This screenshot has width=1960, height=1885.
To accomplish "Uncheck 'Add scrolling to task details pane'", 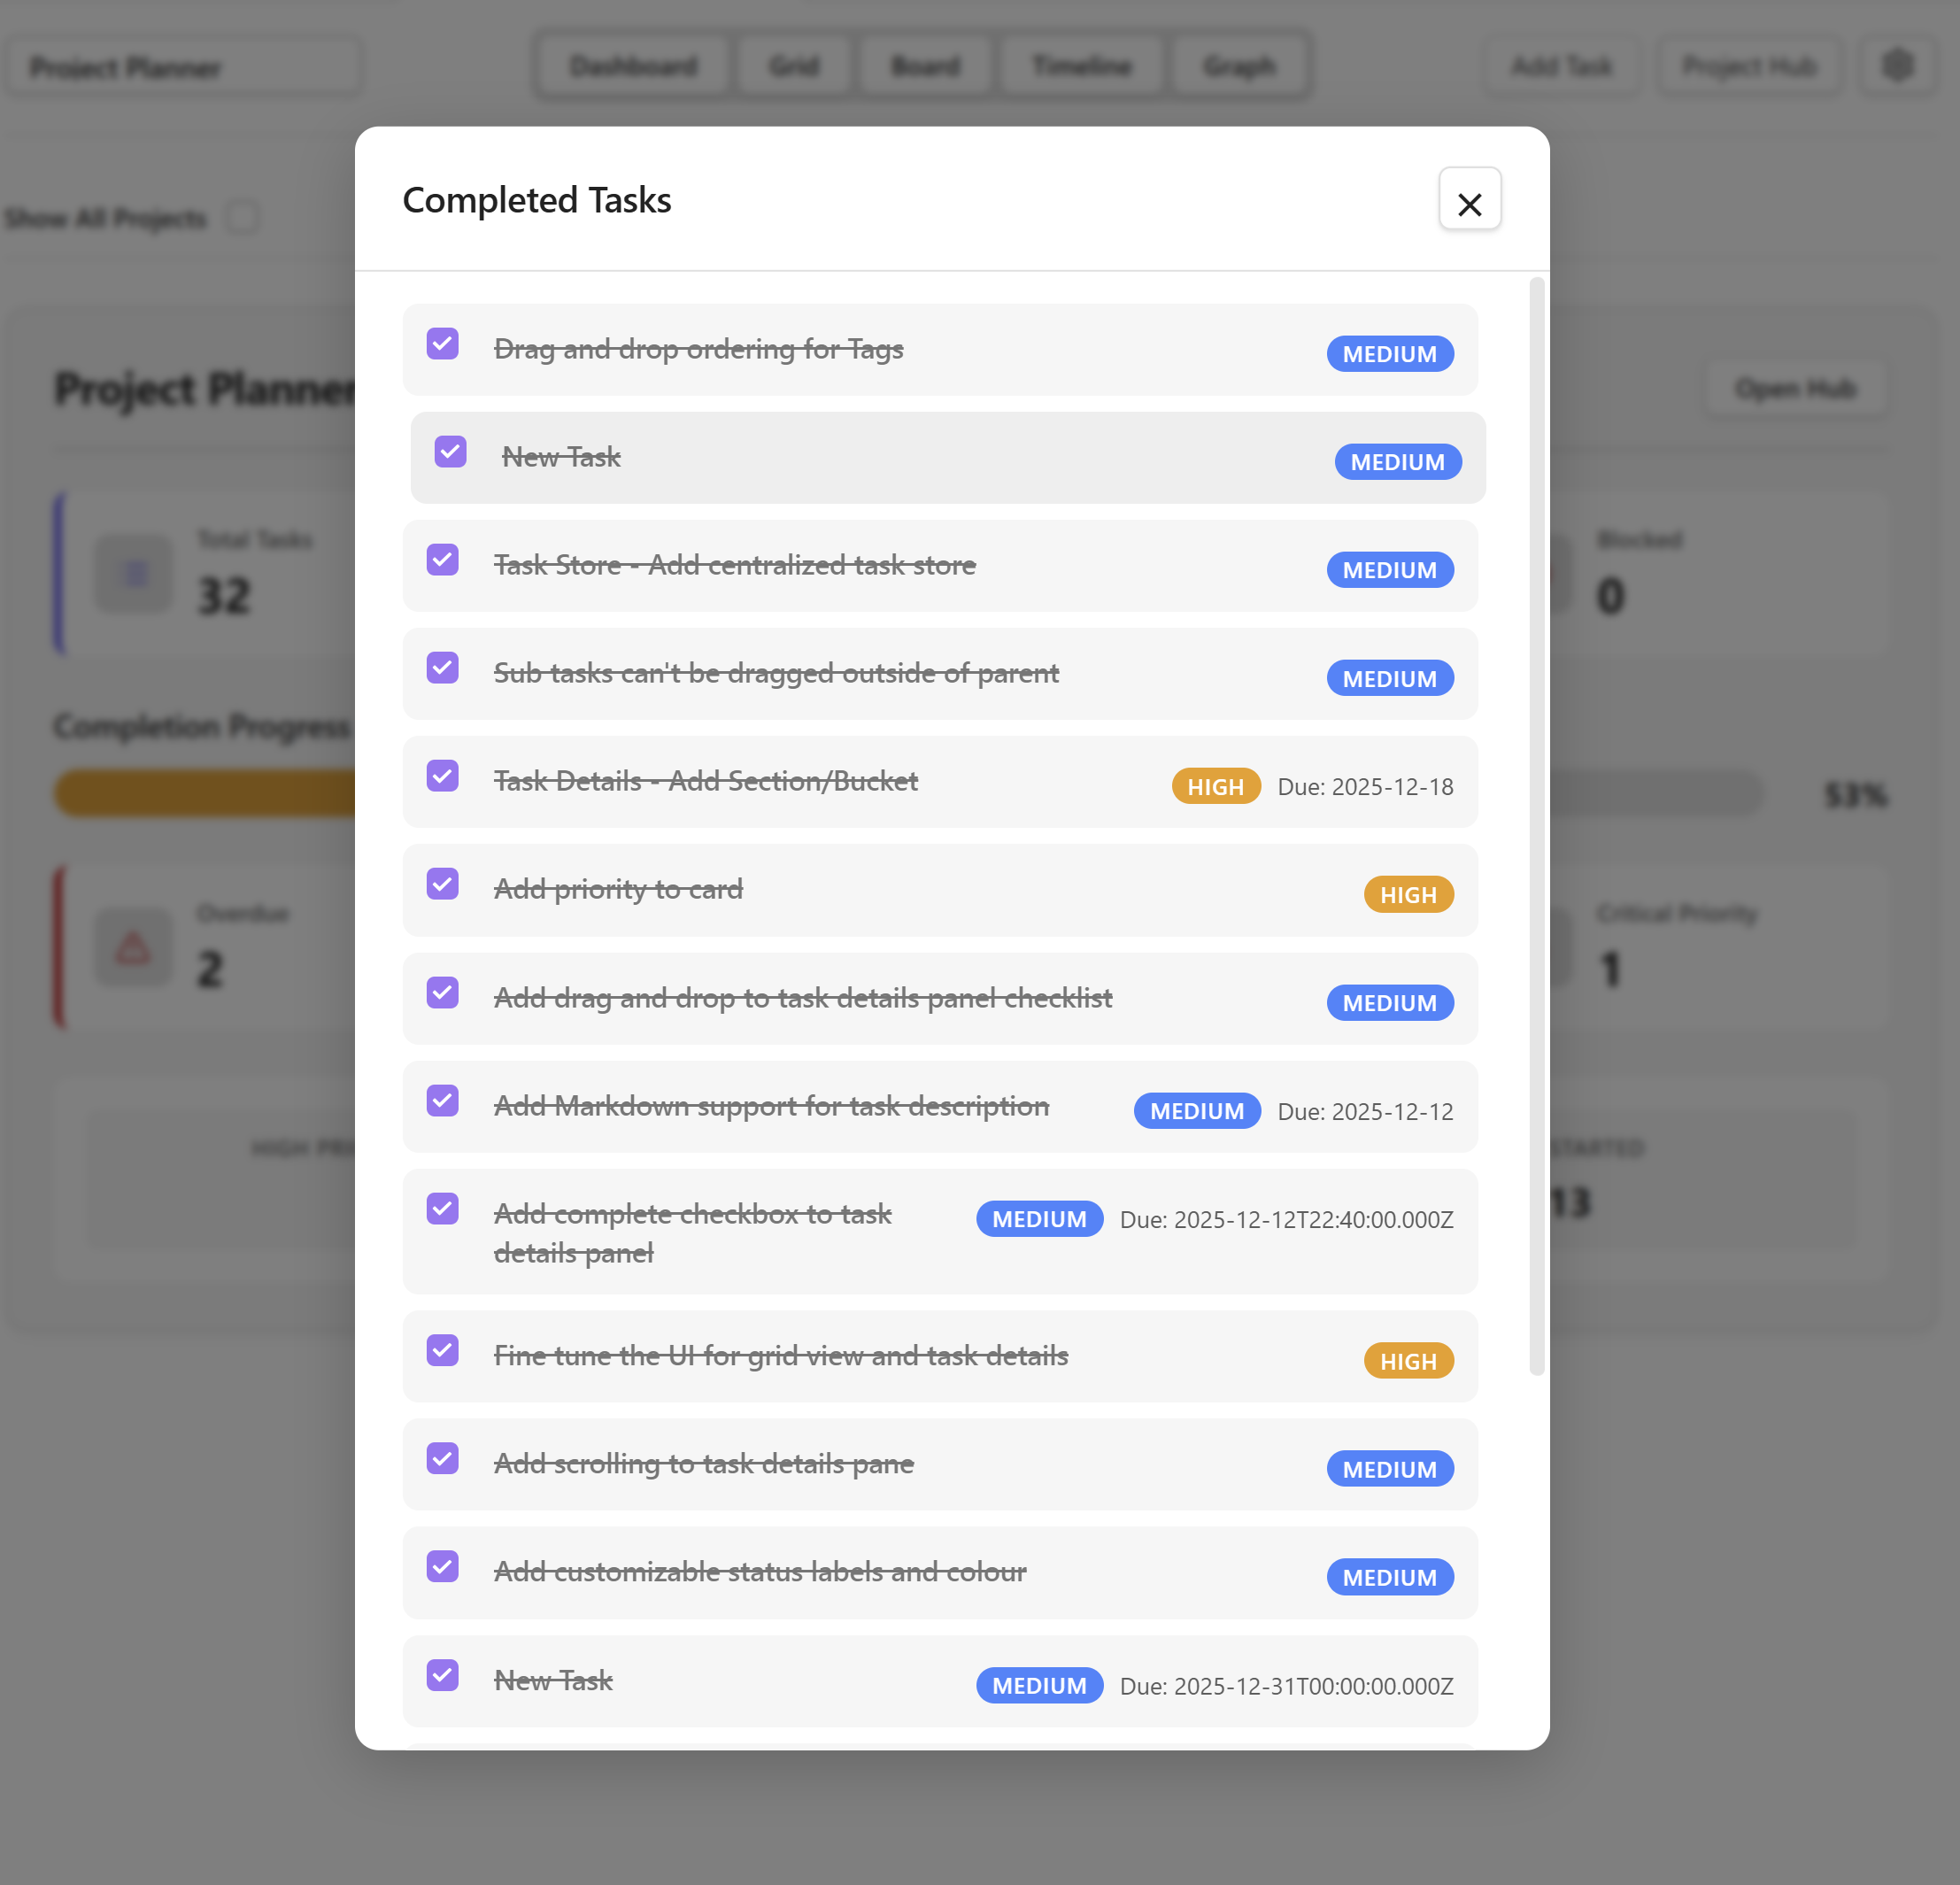I will 442,1459.
